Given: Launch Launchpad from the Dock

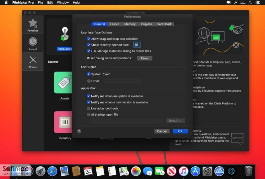Looking at the screenshot, I should pos(41,171).
